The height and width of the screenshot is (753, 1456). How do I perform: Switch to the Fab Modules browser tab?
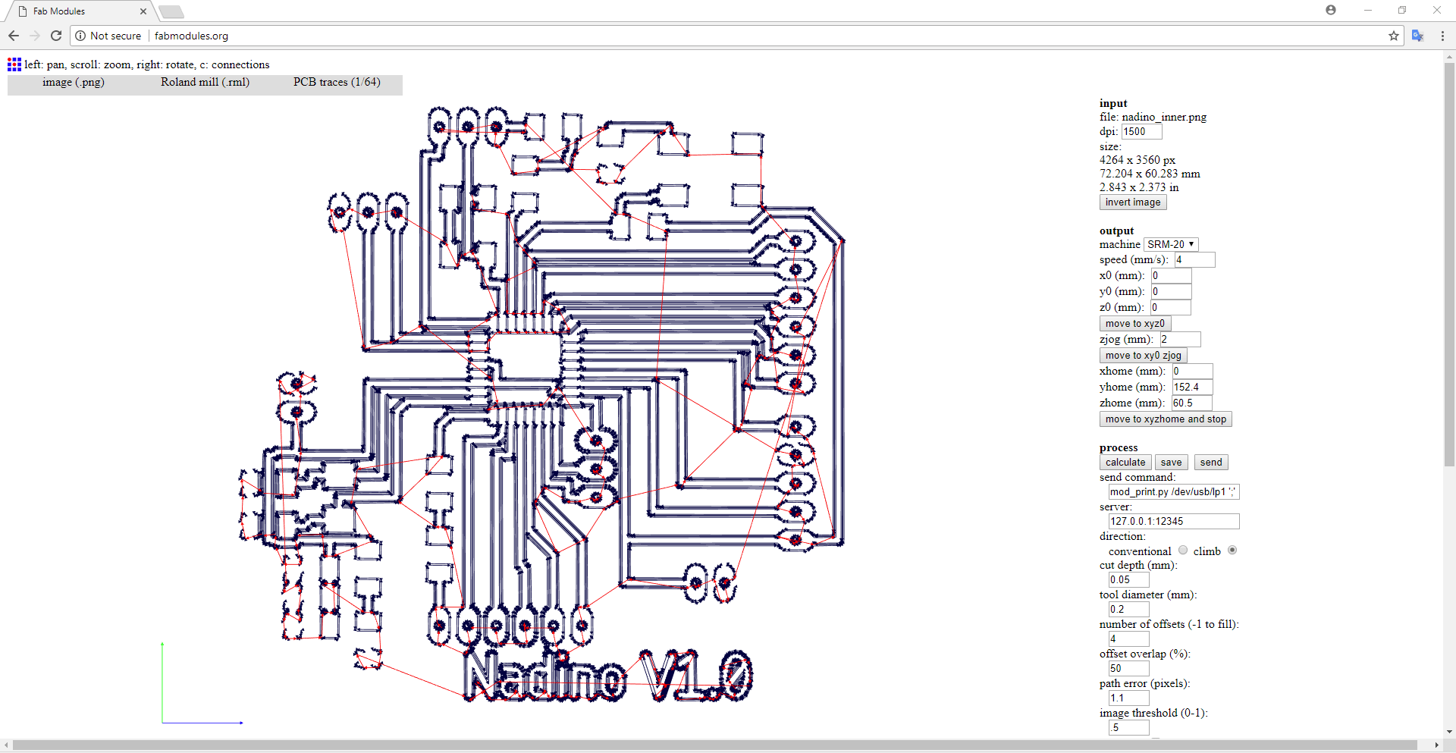pyautogui.click(x=80, y=11)
